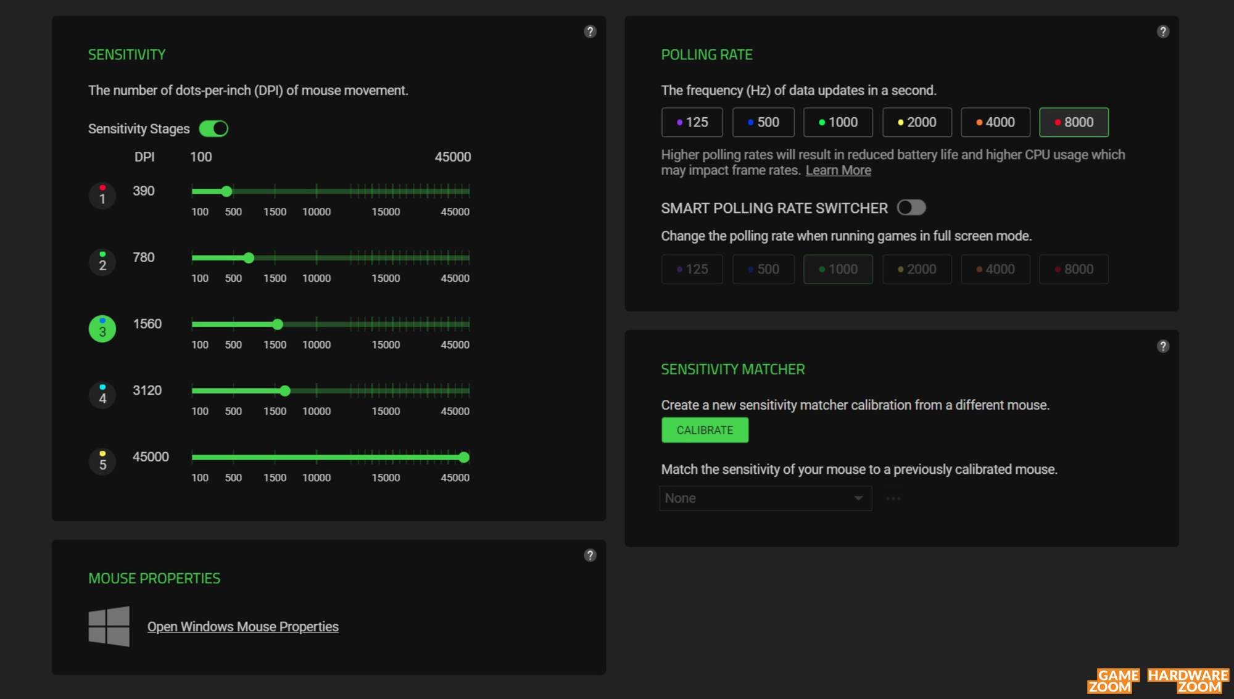
Task: Select DPI stage 2 circle icon
Action: [102, 262]
